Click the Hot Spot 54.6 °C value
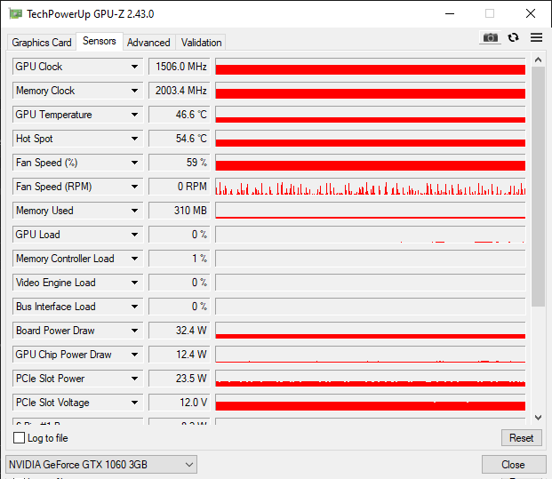The image size is (552, 479). click(x=180, y=139)
